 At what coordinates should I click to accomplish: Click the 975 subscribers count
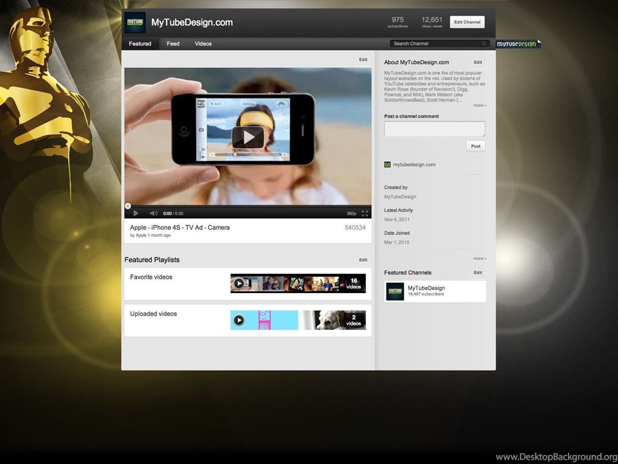[398, 22]
